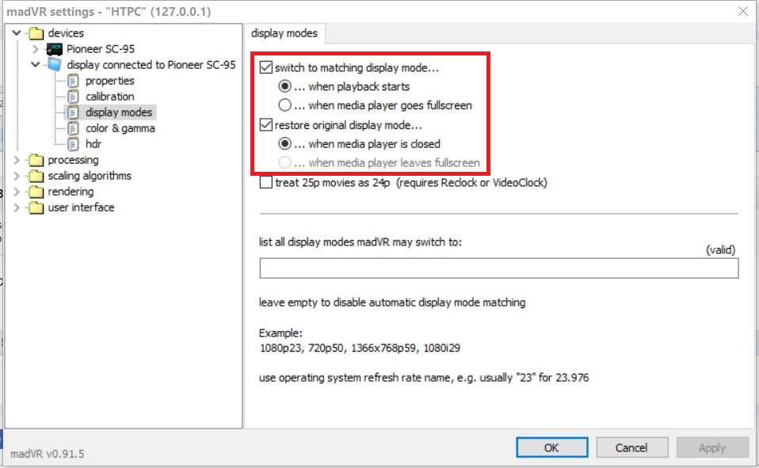Collapse the devices tree node
The image size is (759, 468).
tap(17, 33)
